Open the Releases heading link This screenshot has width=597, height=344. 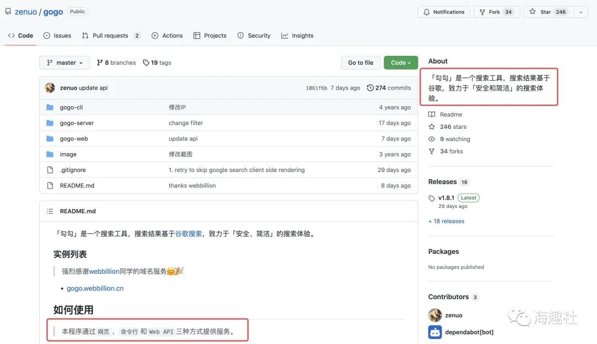442,182
